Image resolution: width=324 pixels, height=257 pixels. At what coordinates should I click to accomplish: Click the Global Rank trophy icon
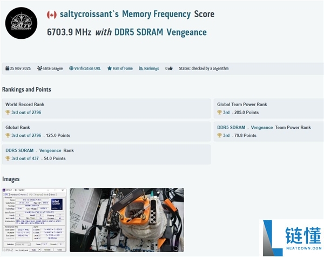tap(8, 135)
